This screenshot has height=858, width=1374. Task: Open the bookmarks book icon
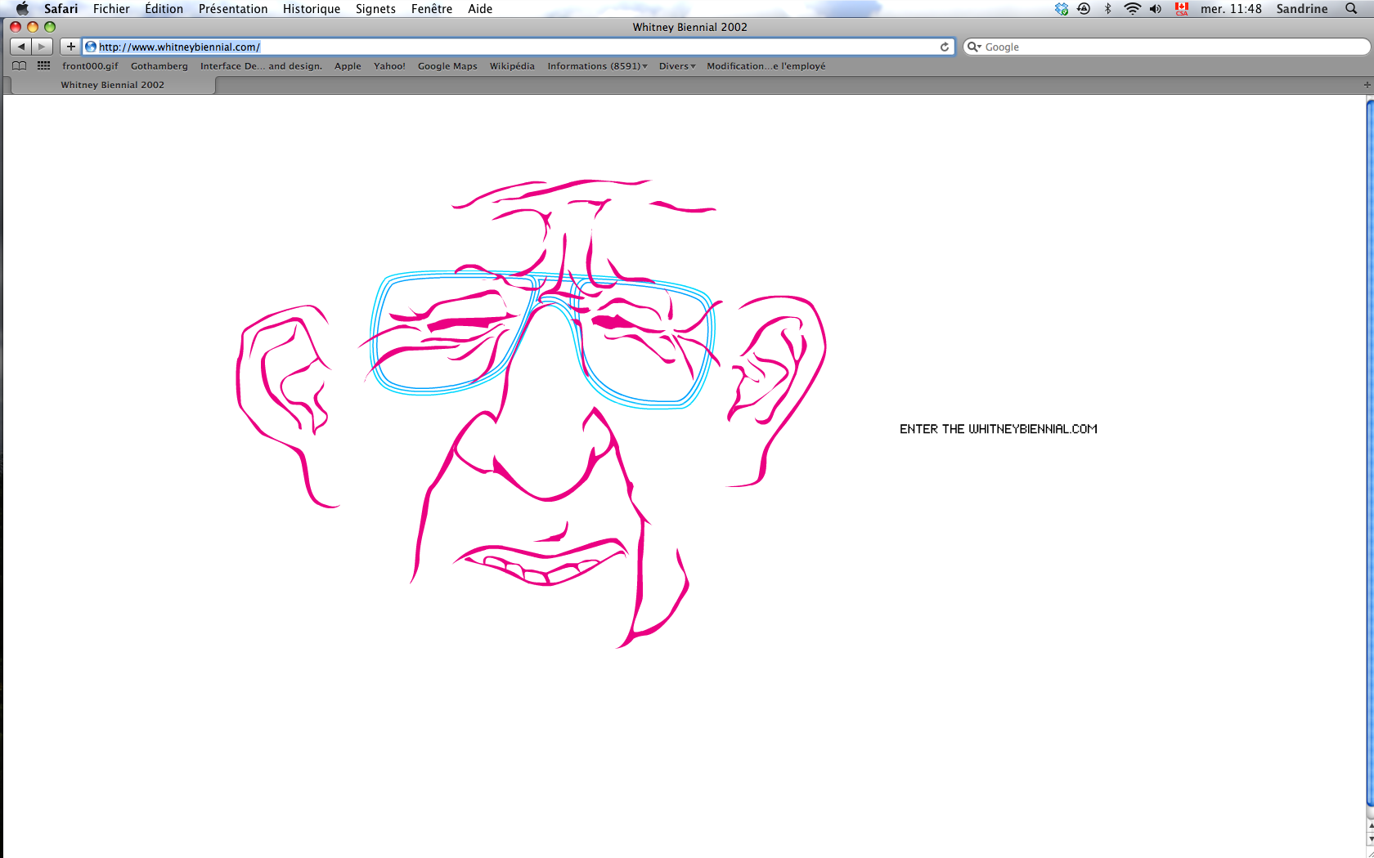point(19,66)
